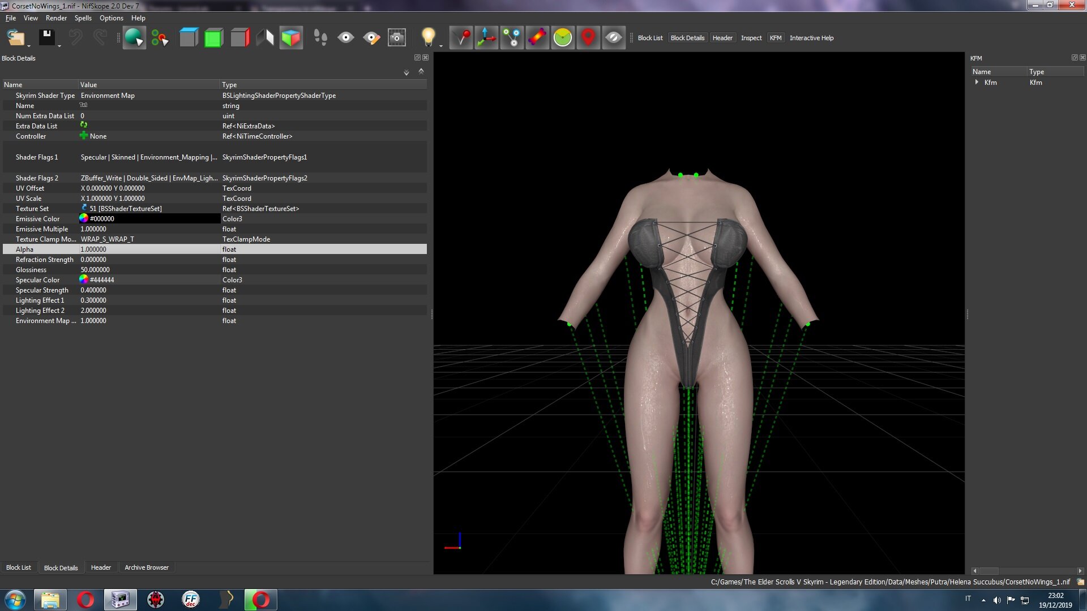Select the Glossiness value 50.000000
The image size is (1087, 611).
click(x=95, y=270)
